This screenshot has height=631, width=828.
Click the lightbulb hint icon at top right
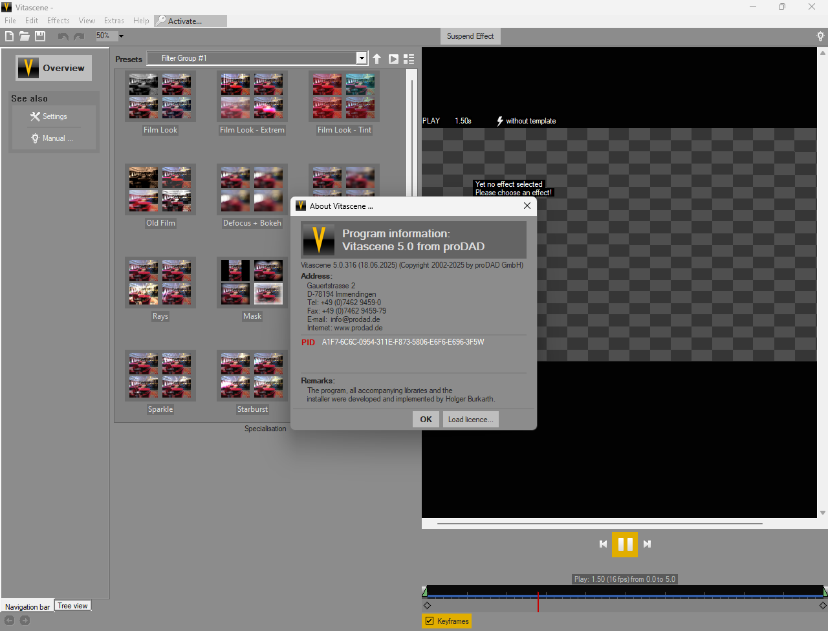click(820, 36)
